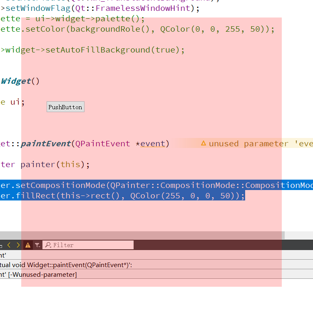Open the filter funnel dropdown in the issues pane
313x313 pixels.
(x=37, y=245)
